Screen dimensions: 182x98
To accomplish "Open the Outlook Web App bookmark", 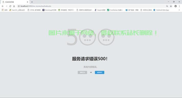I will (161, 10).
